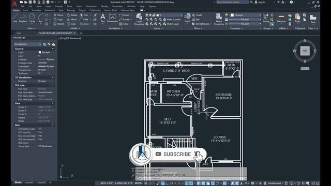Viewport: 331px width, 186px height.
Task: Toggle the light bulb layer on/off icon
Action: 147,15
